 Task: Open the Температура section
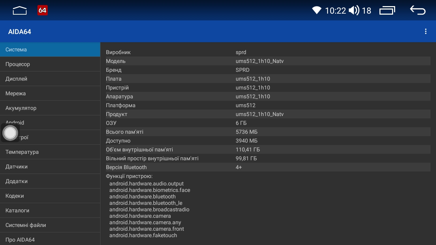tap(50, 152)
